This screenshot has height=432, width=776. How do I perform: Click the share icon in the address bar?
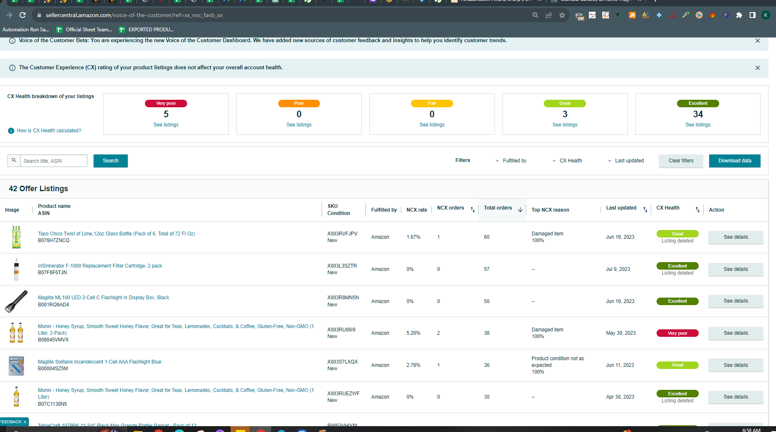tap(549, 15)
